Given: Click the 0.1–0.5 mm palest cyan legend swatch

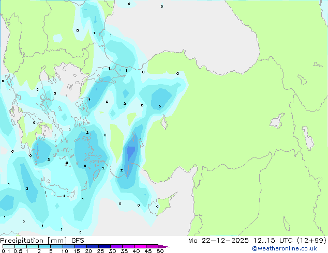Looking at the screenshot, I should 9,246.
